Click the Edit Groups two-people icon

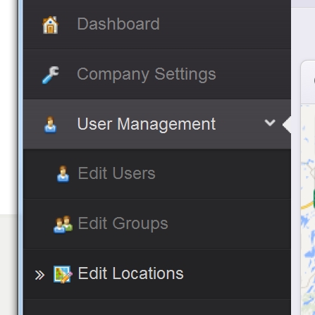pos(63,224)
